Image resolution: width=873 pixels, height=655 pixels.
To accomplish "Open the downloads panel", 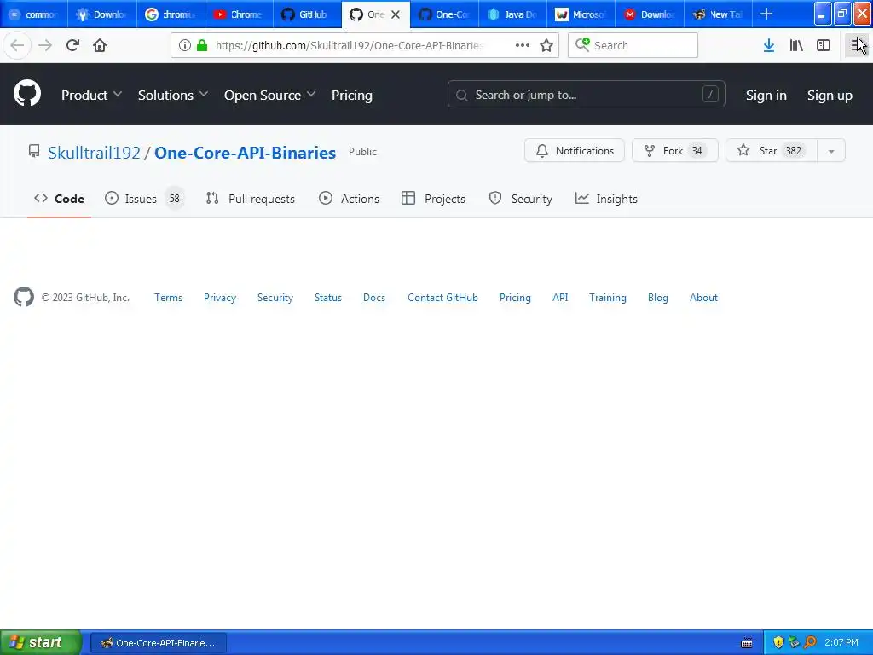I will tap(769, 45).
